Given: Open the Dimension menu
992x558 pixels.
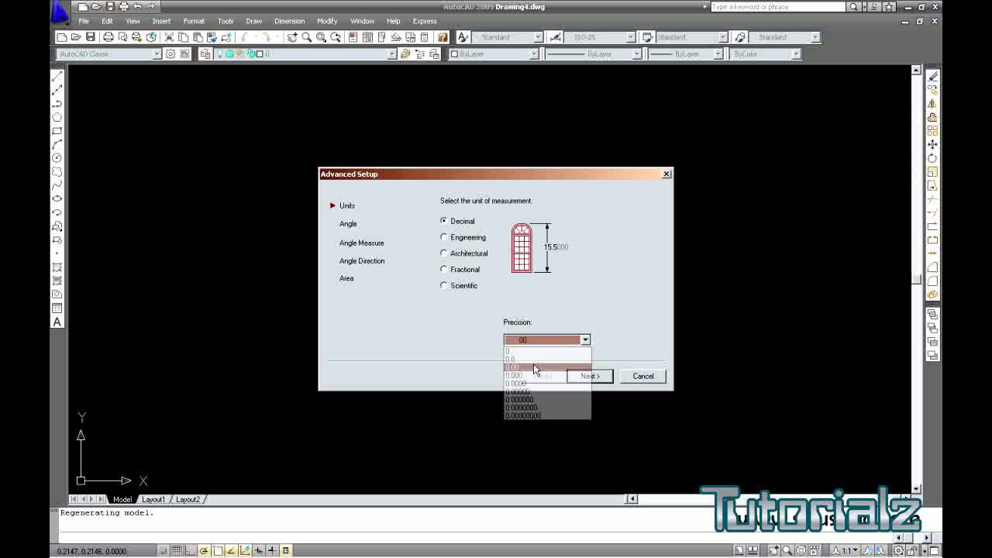Looking at the screenshot, I should (x=289, y=21).
